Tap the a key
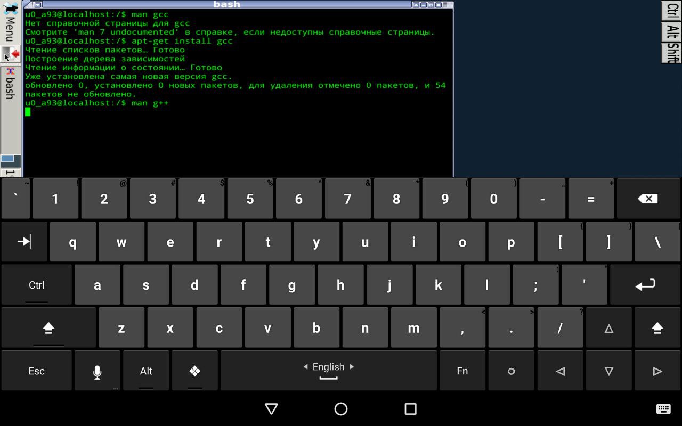682x426 pixels. tap(97, 285)
